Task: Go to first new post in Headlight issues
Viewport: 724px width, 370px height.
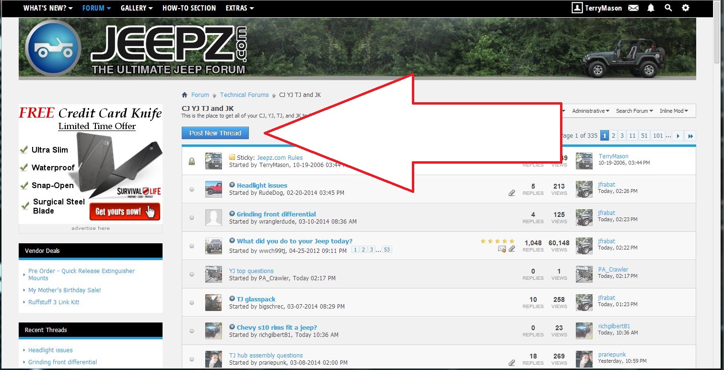Action: (x=232, y=185)
